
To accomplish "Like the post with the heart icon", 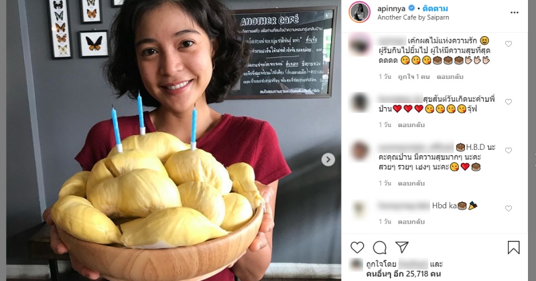I will coord(357,248).
